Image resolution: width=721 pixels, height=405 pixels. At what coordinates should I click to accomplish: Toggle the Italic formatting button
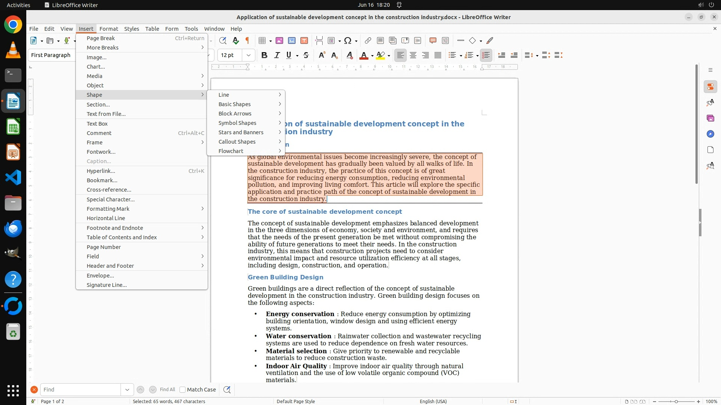277,55
